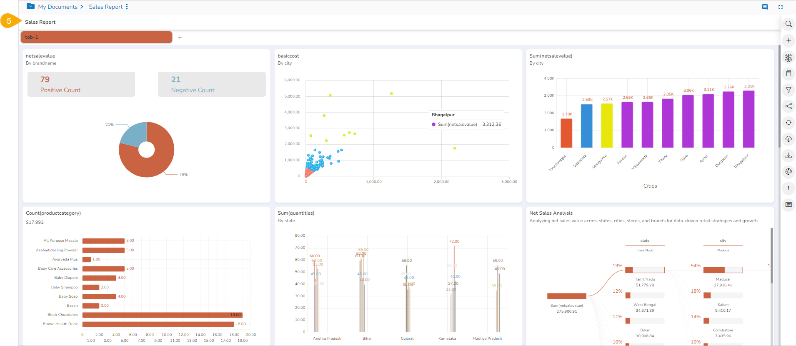The height and width of the screenshot is (346, 796).
Task: Click the circular refresh icon
Action: [788, 123]
